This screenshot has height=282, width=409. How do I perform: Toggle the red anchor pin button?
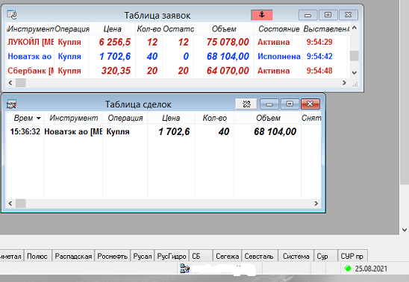(262, 15)
